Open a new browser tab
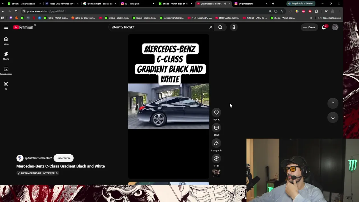 point(273,4)
